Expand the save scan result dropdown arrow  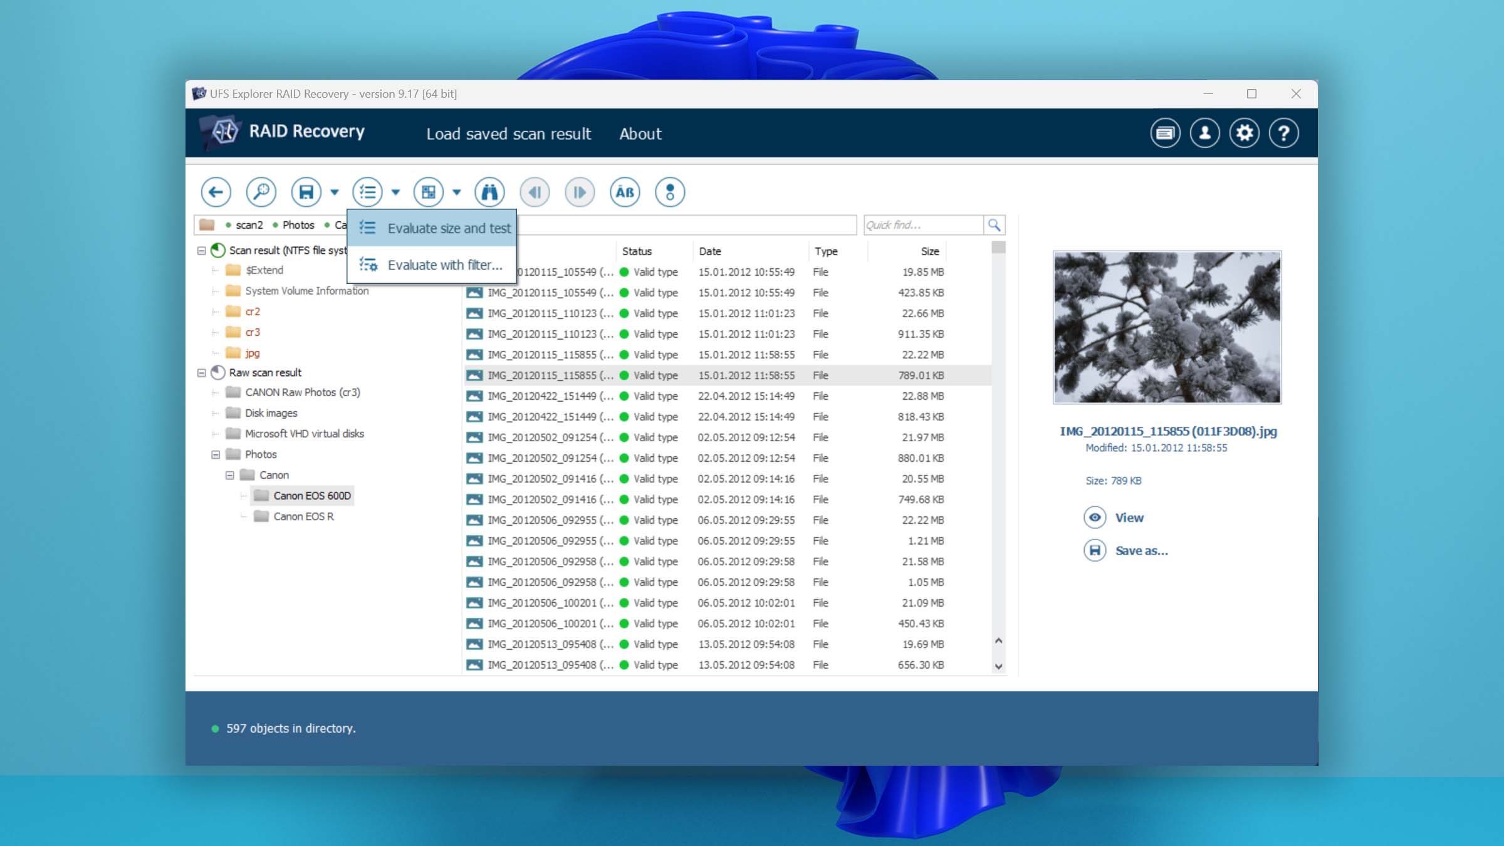[x=333, y=192]
